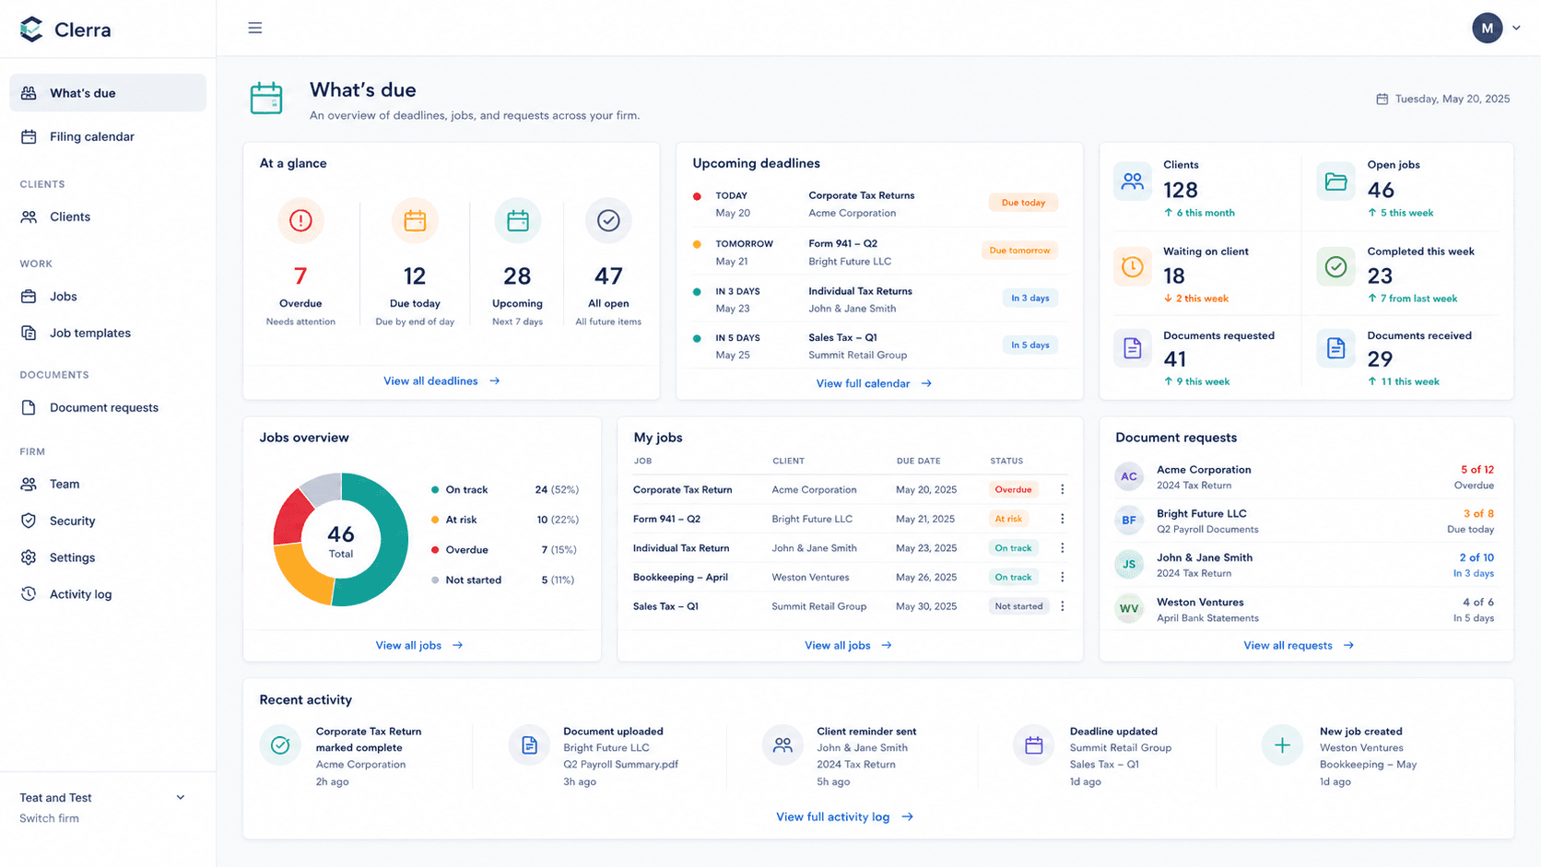Click the Overdue alert icon

300,220
